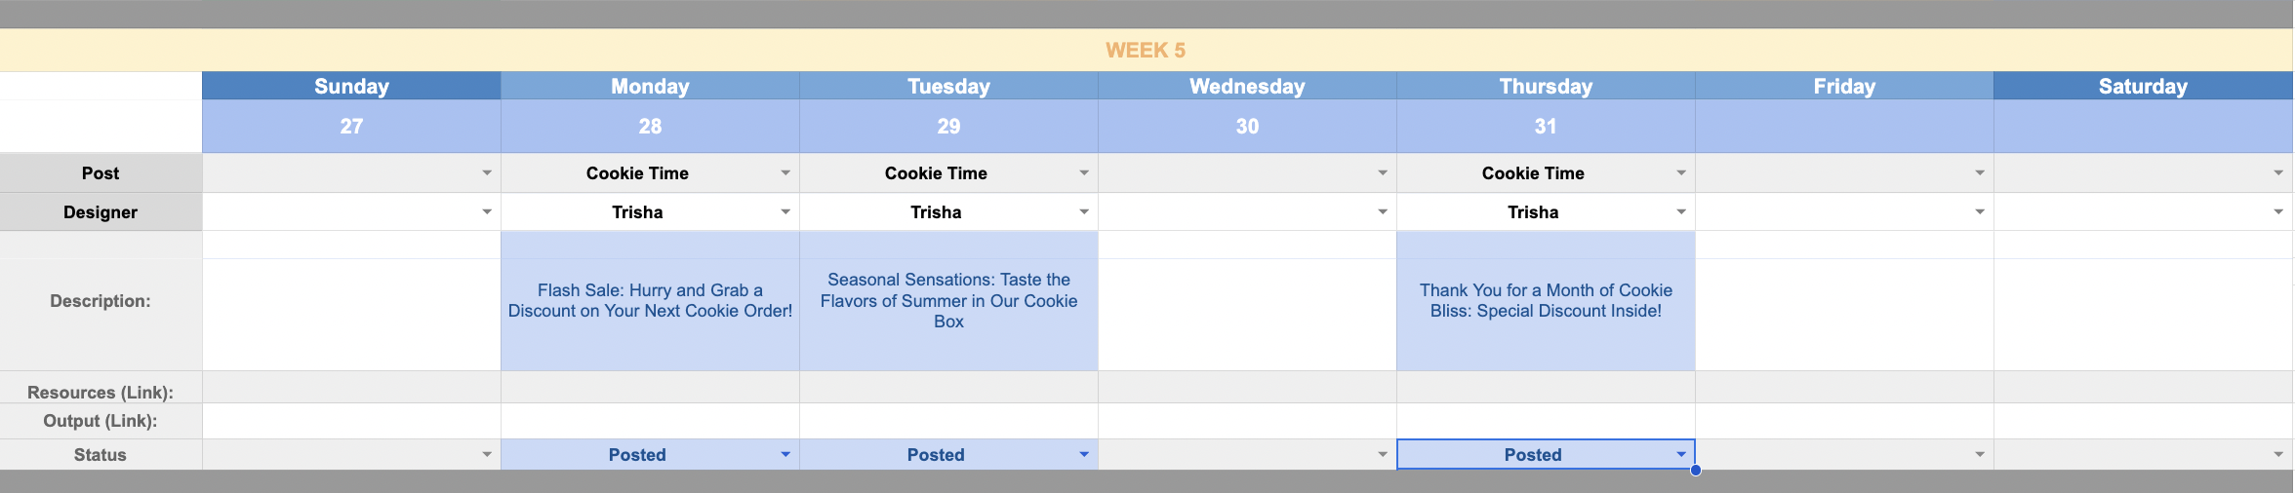Expand Saturday's Post dropdown arrow
Viewport: 2295px width, 493px height.
(x=2278, y=173)
